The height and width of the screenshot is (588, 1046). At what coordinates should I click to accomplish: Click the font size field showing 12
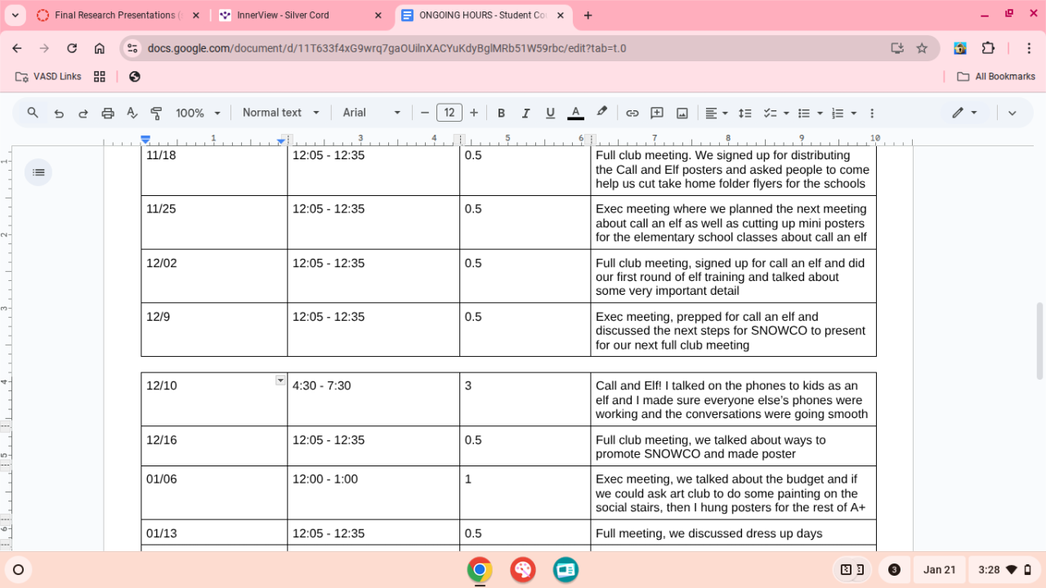[449, 113]
